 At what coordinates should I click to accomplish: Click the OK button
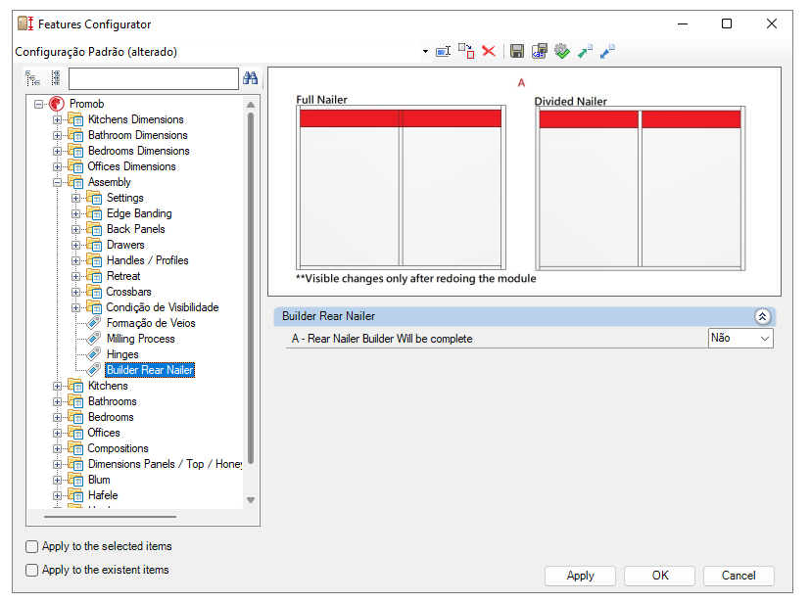pyautogui.click(x=660, y=576)
